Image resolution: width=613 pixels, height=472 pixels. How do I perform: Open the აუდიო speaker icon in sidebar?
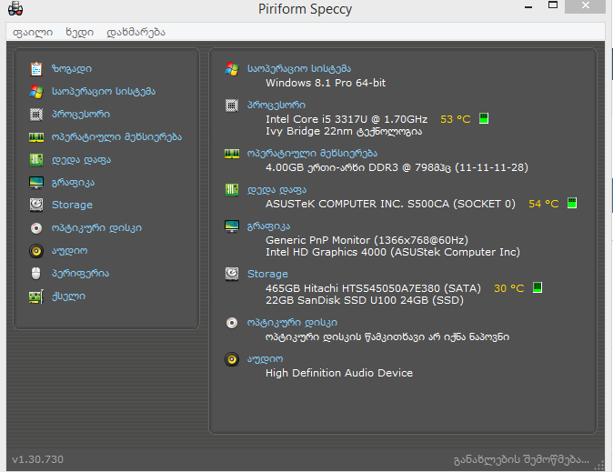point(36,251)
